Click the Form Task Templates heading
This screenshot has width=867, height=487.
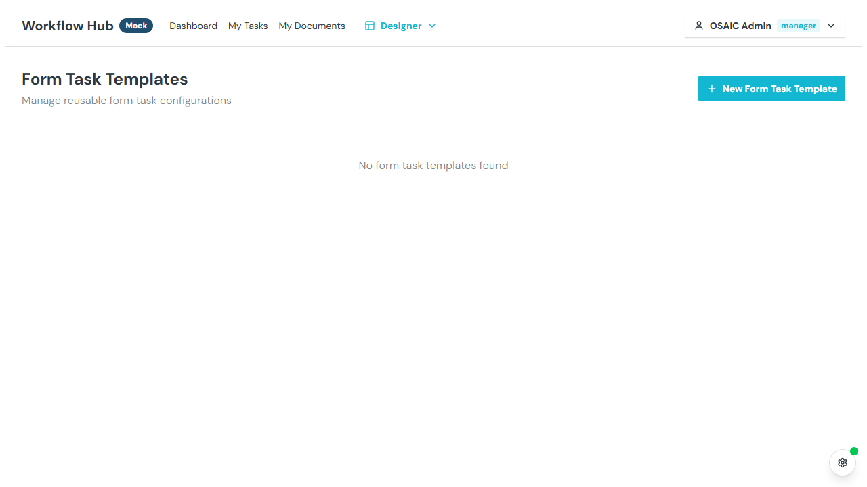[104, 79]
